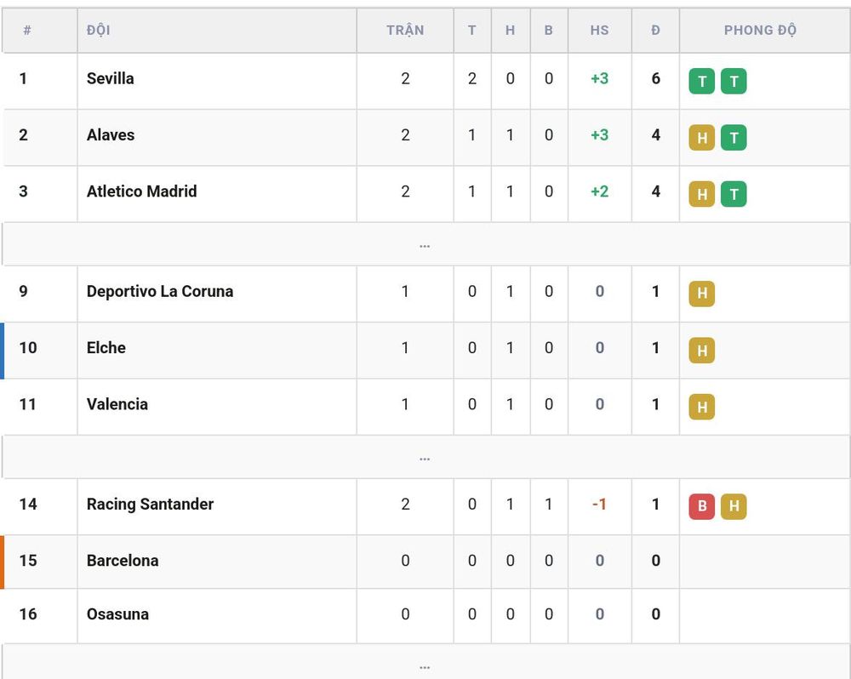Open the Osasuna team link
This screenshot has height=679, width=851.
click(x=117, y=613)
